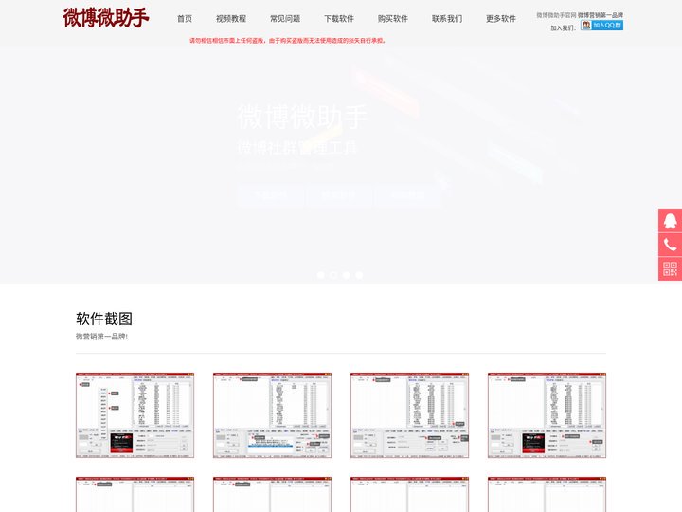Open the 视频教程 nav item
Image resolution: width=682 pixels, height=512 pixels.
(x=231, y=19)
